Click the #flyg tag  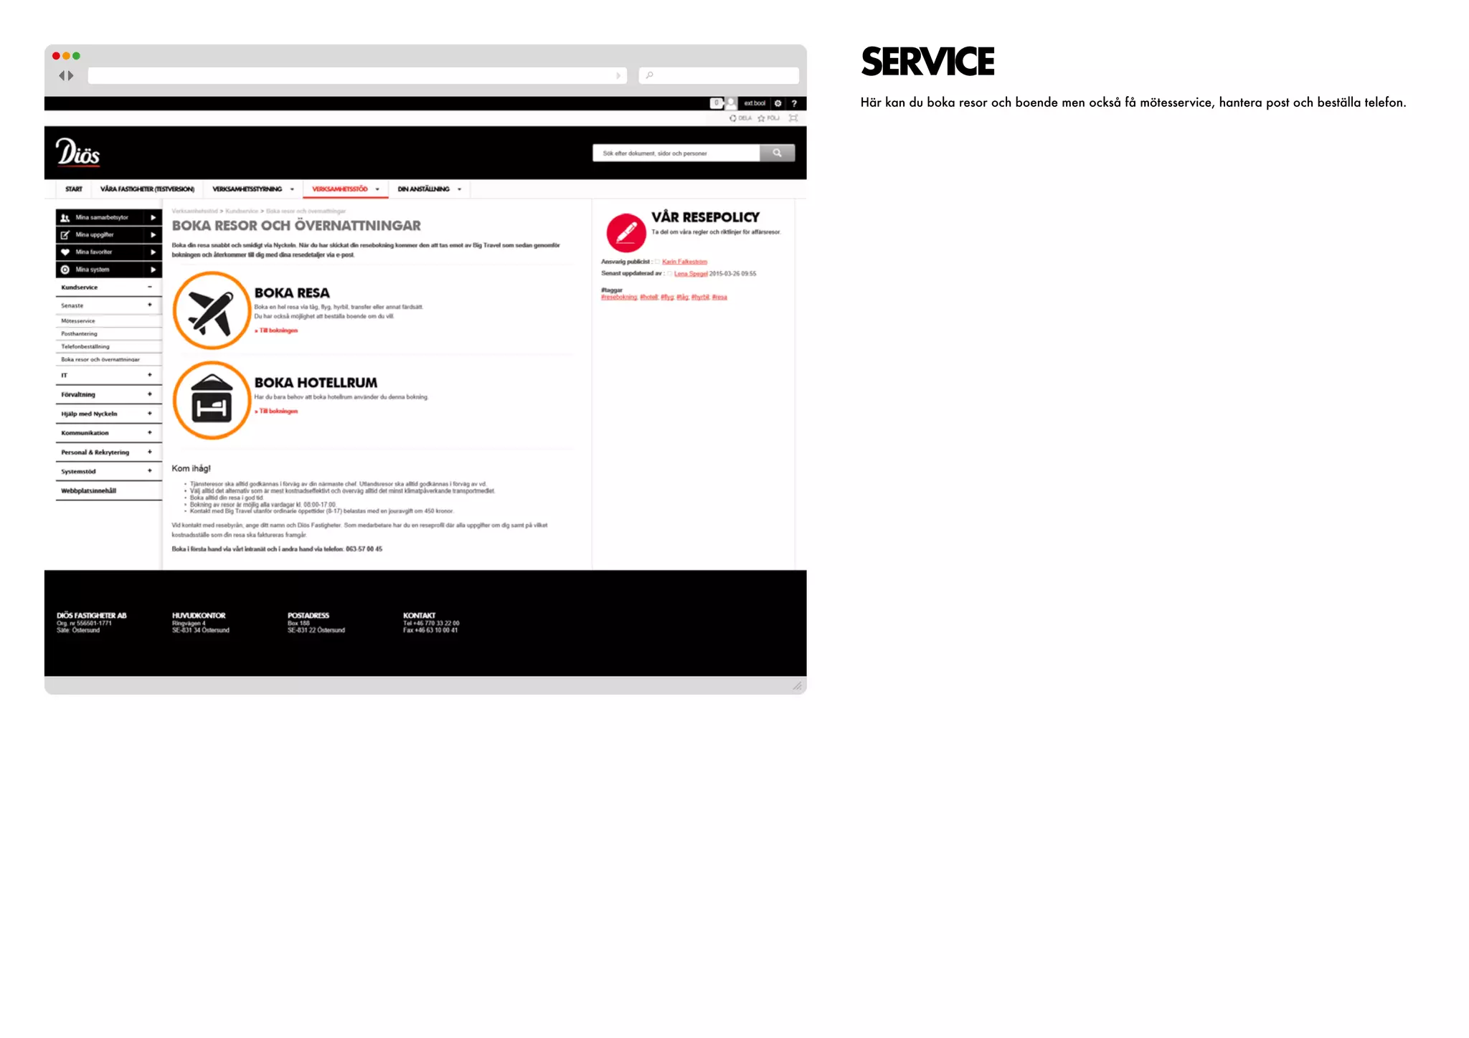click(x=667, y=297)
